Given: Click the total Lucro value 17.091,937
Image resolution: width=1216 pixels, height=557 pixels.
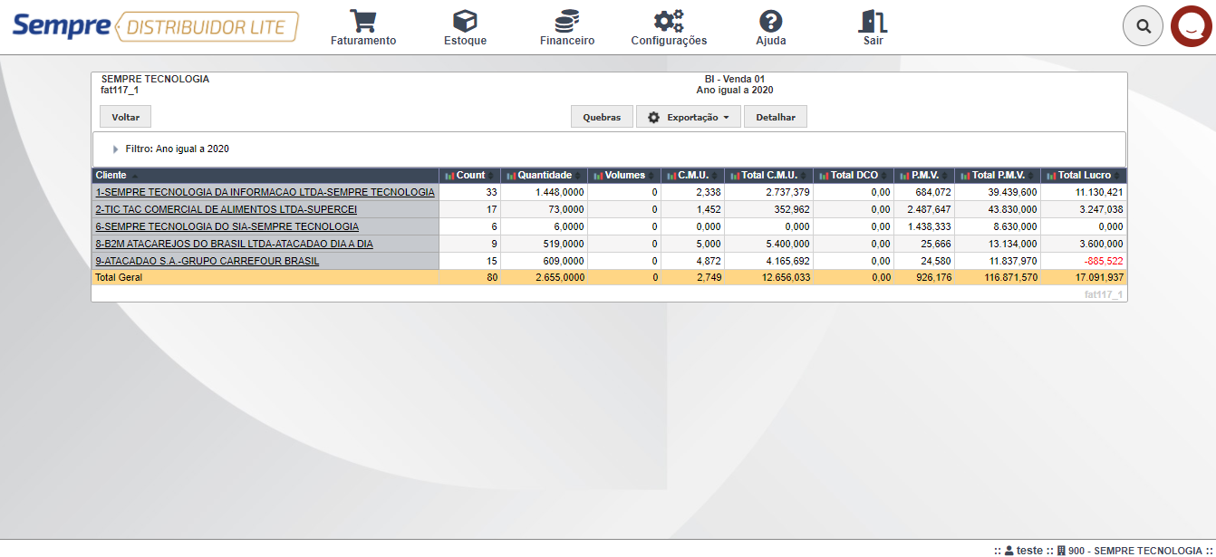Looking at the screenshot, I should 1100,277.
